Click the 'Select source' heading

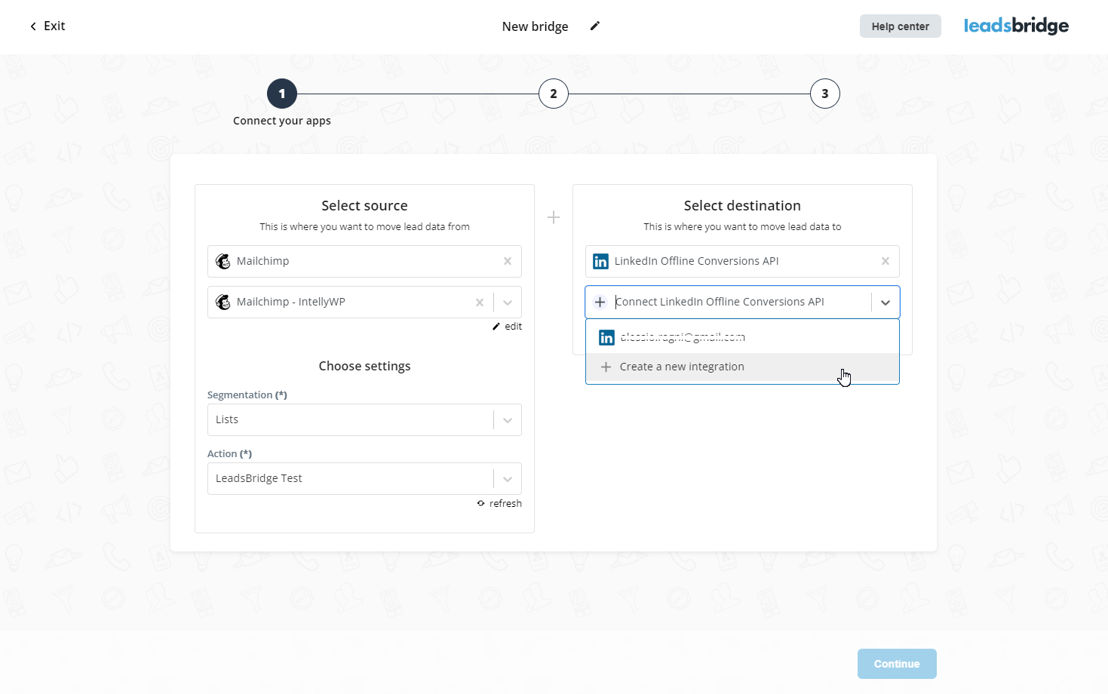click(x=364, y=206)
